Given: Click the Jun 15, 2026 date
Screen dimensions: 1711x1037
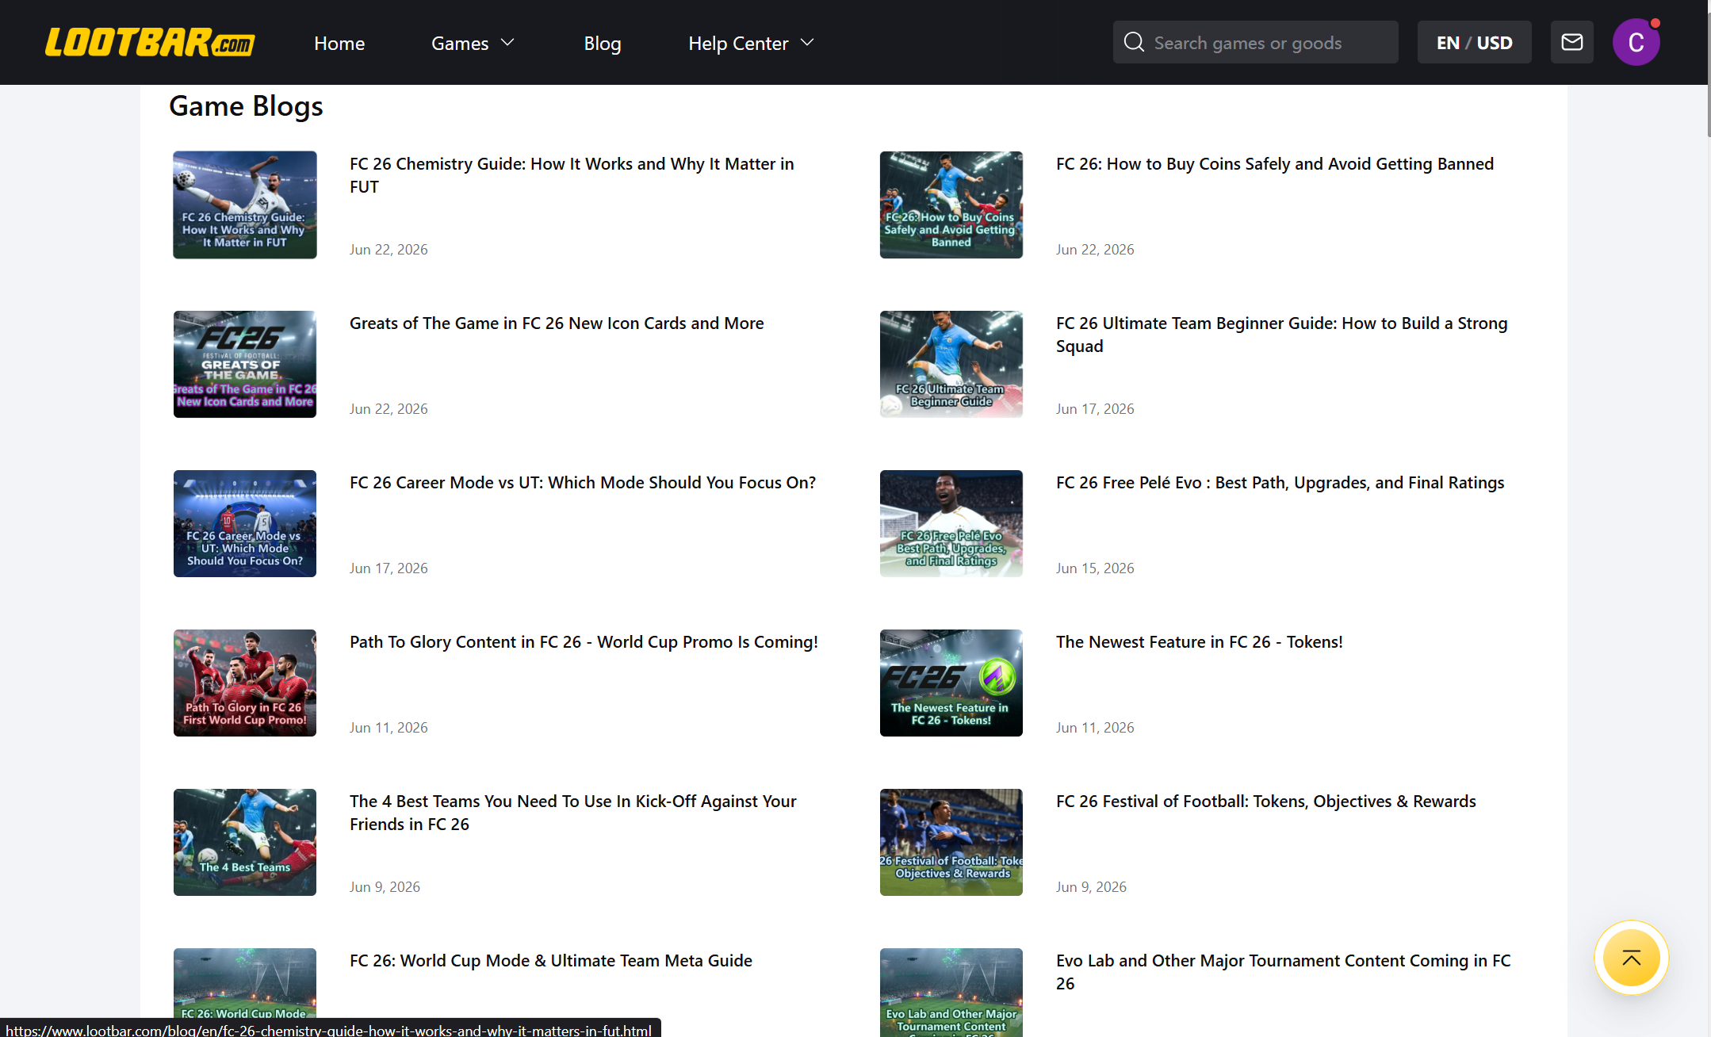Looking at the screenshot, I should pos(1095,568).
